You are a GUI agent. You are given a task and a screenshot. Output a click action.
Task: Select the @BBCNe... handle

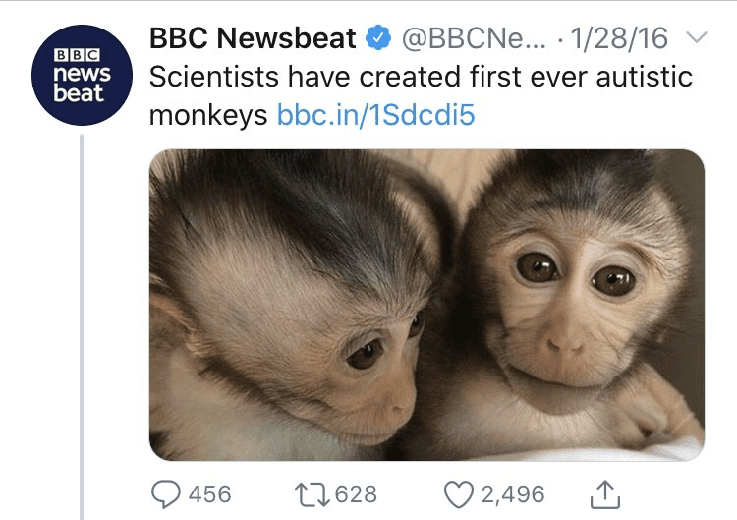(x=474, y=38)
